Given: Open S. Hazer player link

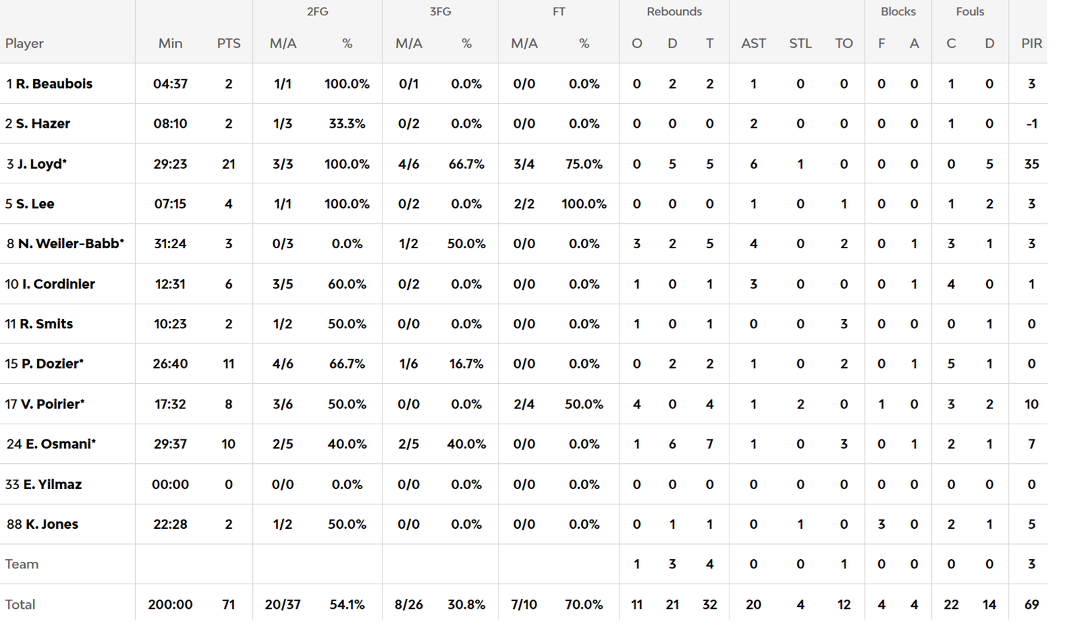Looking at the screenshot, I should tap(42, 124).
